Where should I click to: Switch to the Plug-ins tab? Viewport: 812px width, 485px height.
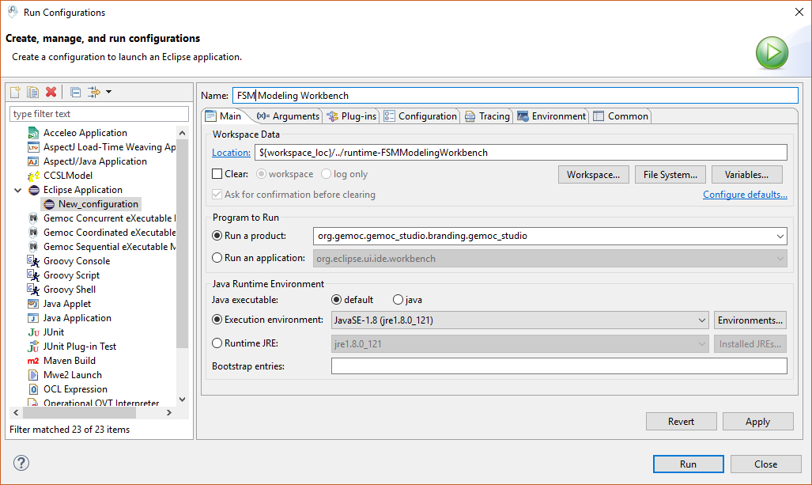coord(352,116)
